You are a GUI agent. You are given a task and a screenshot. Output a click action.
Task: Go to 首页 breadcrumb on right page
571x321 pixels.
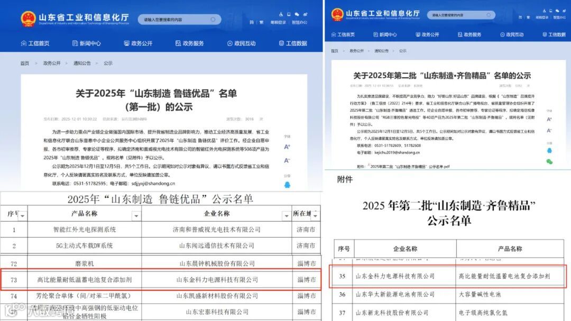(x=335, y=51)
